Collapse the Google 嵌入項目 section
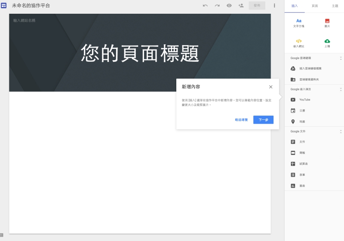 pos(340,89)
